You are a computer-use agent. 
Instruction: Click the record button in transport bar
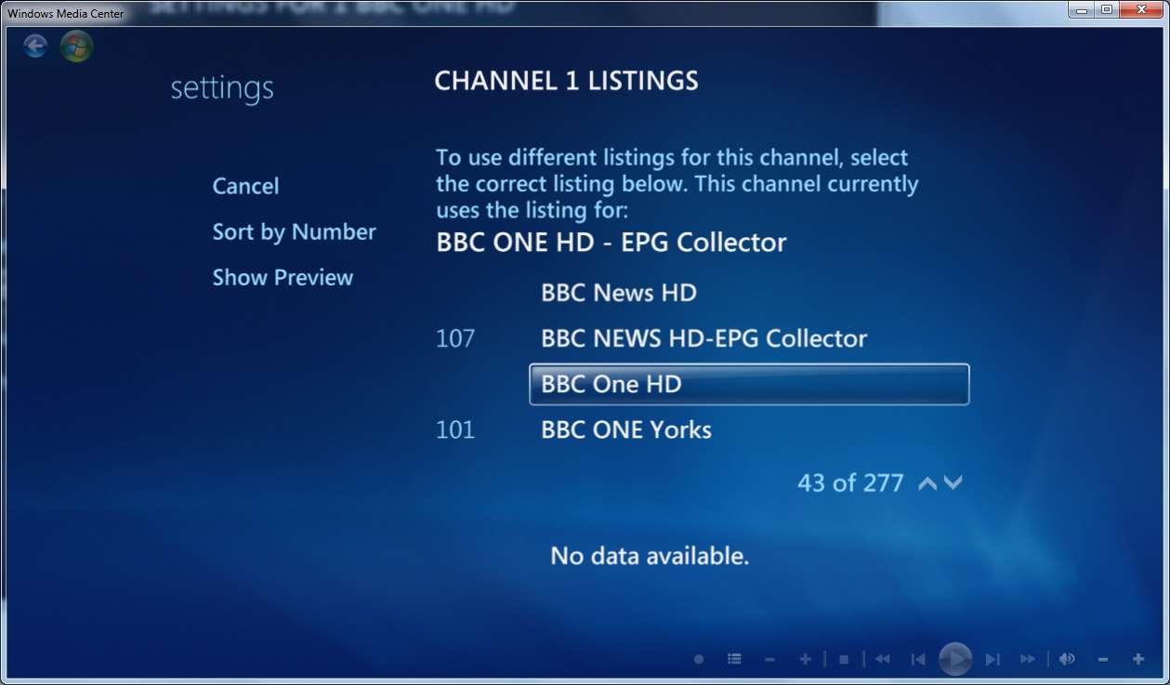[699, 659]
